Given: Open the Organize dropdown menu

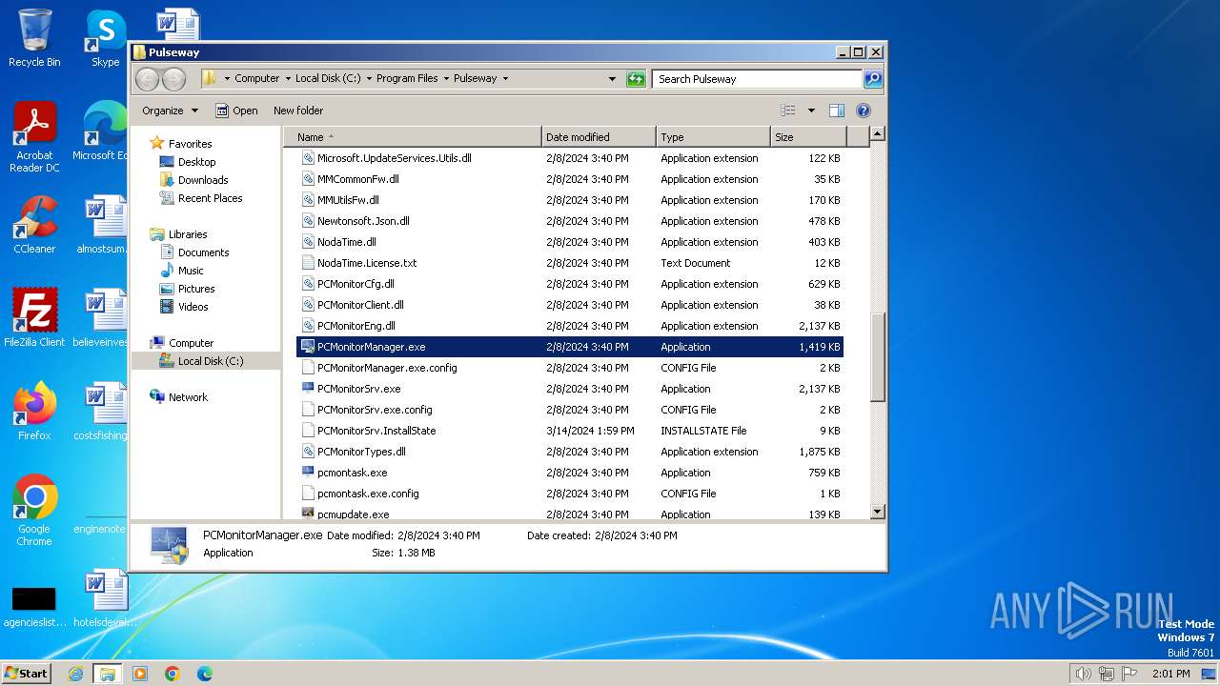Looking at the screenshot, I should [170, 111].
